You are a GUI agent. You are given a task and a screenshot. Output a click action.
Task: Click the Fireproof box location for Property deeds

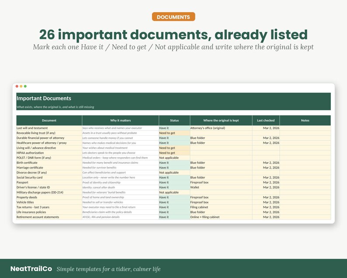coord(221,197)
